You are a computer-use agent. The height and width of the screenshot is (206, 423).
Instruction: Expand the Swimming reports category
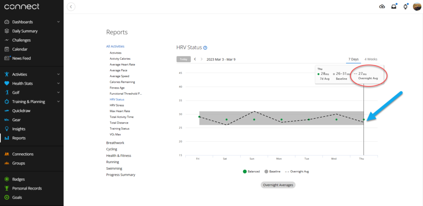[x=114, y=169]
